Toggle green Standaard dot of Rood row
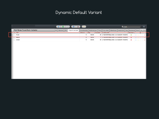159x119 pixels. point(131,35)
